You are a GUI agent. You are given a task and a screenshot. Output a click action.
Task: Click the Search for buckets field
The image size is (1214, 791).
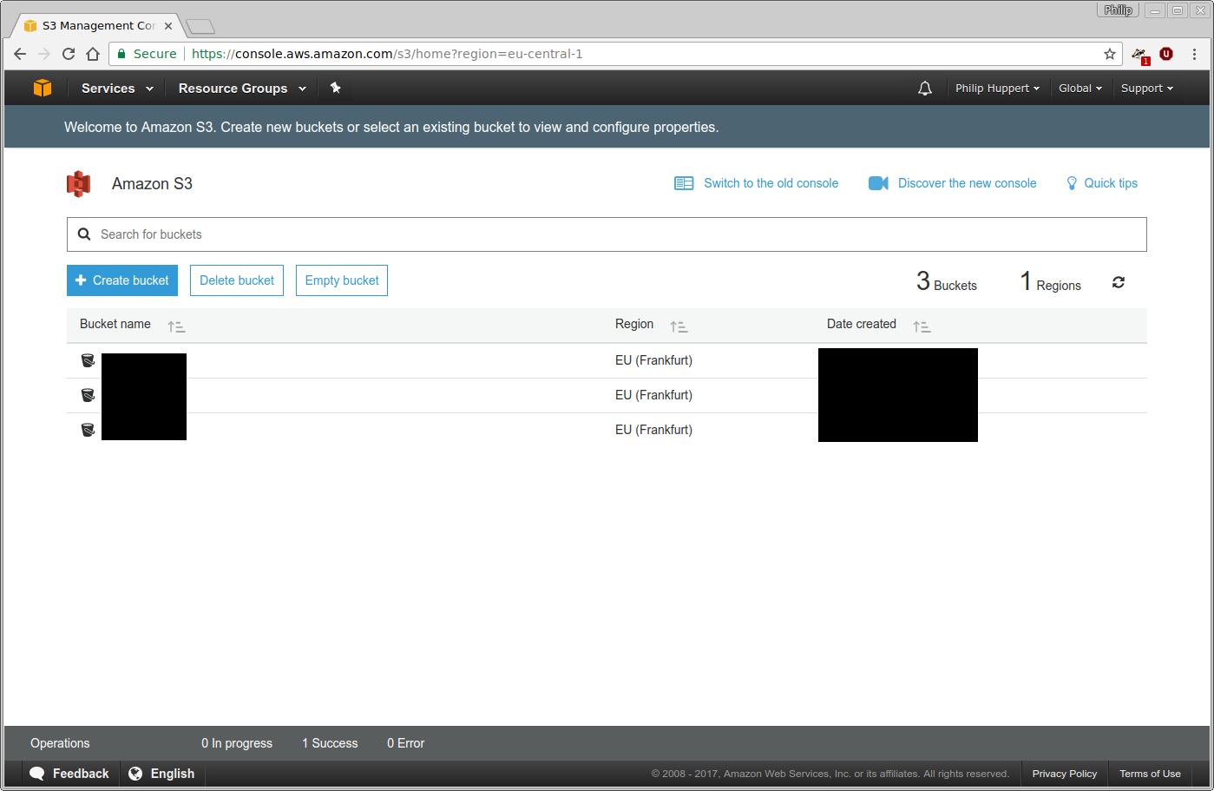pos(607,234)
